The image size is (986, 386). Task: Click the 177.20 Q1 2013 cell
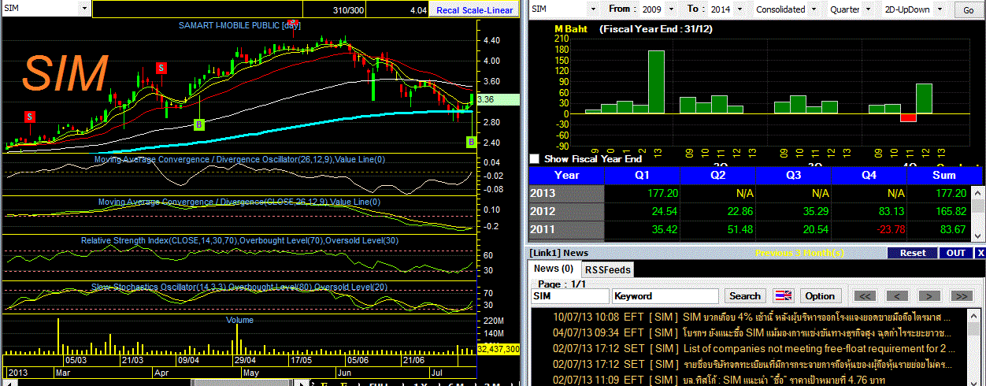(x=642, y=193)
